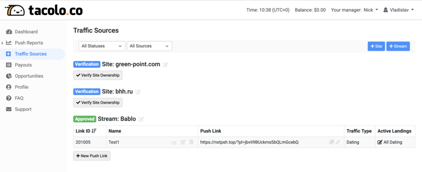This screenshot has height=172, width=422.
Task: Open the stats chart icon for Test1
Action: tap(174, 142)
